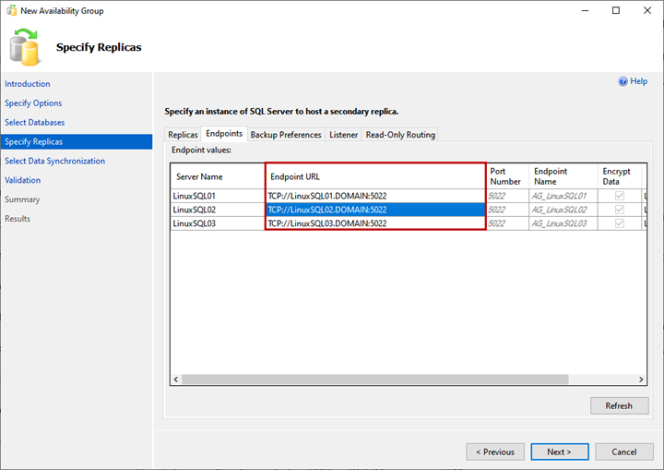The width and height of the screenshot is (664, 470).
Task: Click port number 5022 for LinuxSQL01
Action: (507, 196)
